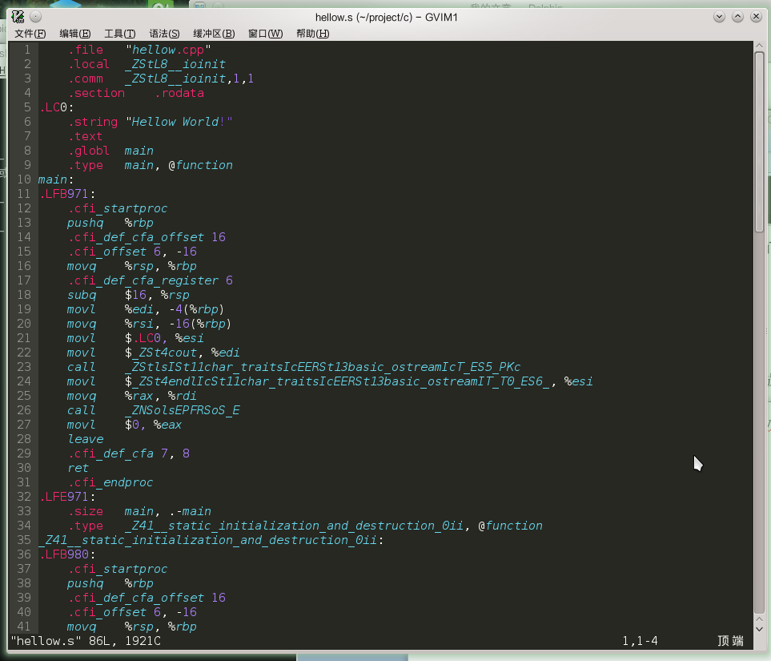Open the 工具(T) Tools menu

coord(119,34)
